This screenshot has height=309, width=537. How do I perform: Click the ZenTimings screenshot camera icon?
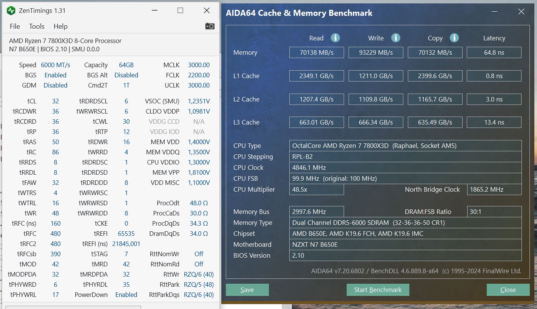[210, 26]
